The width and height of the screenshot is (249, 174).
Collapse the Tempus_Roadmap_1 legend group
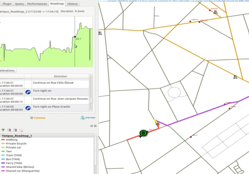click(x=16, y=136)
